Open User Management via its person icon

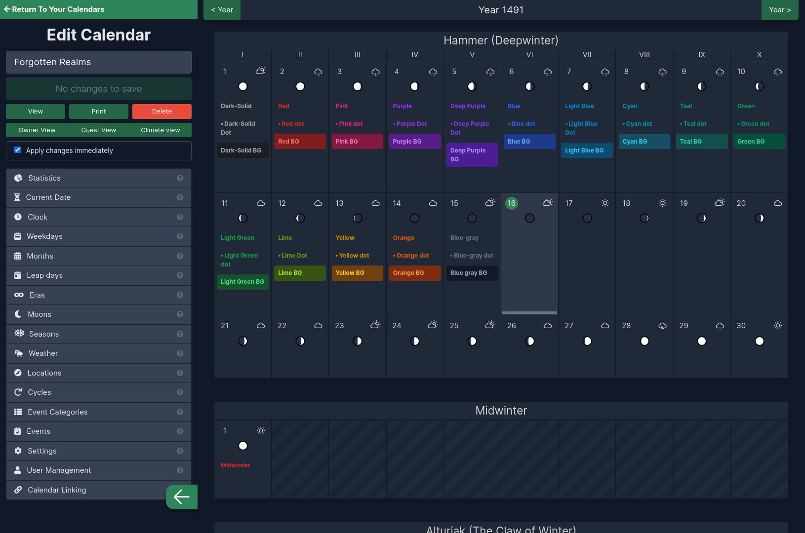tap(18, 470)
